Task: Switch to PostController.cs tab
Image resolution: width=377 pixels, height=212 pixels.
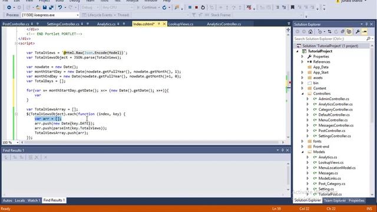Action: coord(16,24)
